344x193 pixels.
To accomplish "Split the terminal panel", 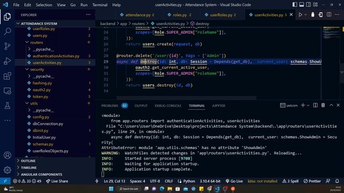I will 316,105.
